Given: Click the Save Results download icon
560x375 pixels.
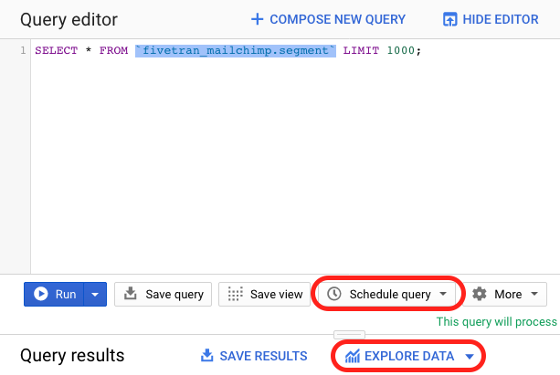Looking at the screenshot, I should 207,355.
